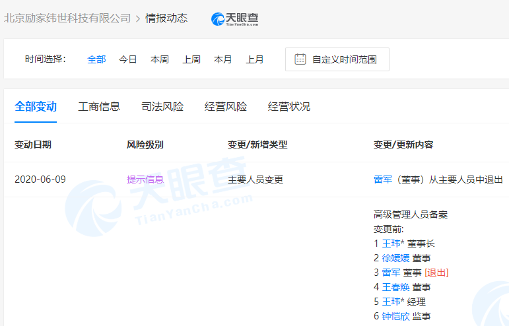This screenshot has height=326, width=509.
Task: Switch to the 经营风险 tab
Action: coord(226,107)
